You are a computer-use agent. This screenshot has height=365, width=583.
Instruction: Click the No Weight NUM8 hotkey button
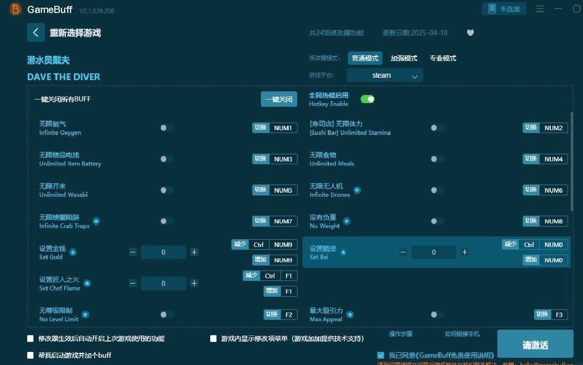tap(545, 221)
